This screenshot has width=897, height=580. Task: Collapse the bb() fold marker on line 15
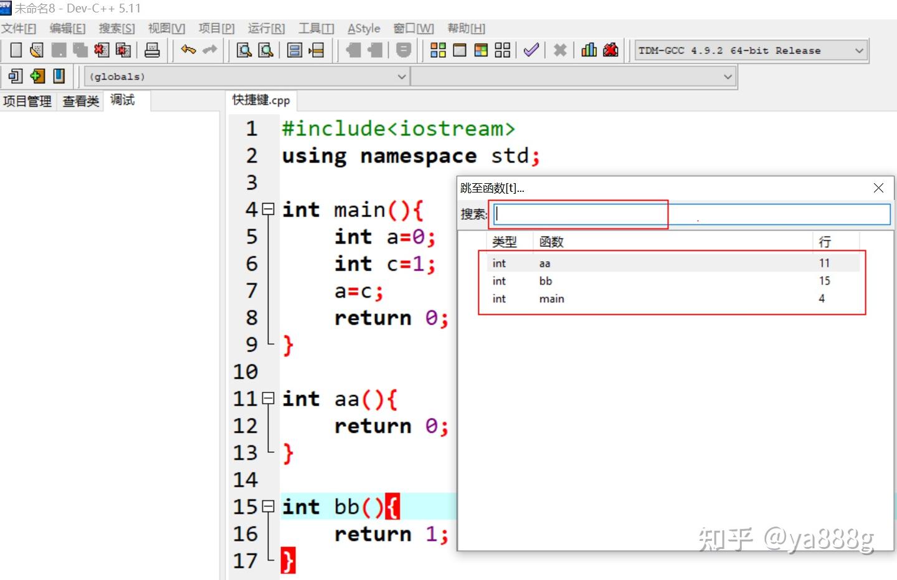tap(268, 506)
